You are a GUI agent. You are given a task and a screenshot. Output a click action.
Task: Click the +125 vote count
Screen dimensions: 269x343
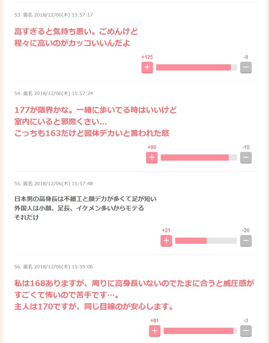[x=147, y=57]
